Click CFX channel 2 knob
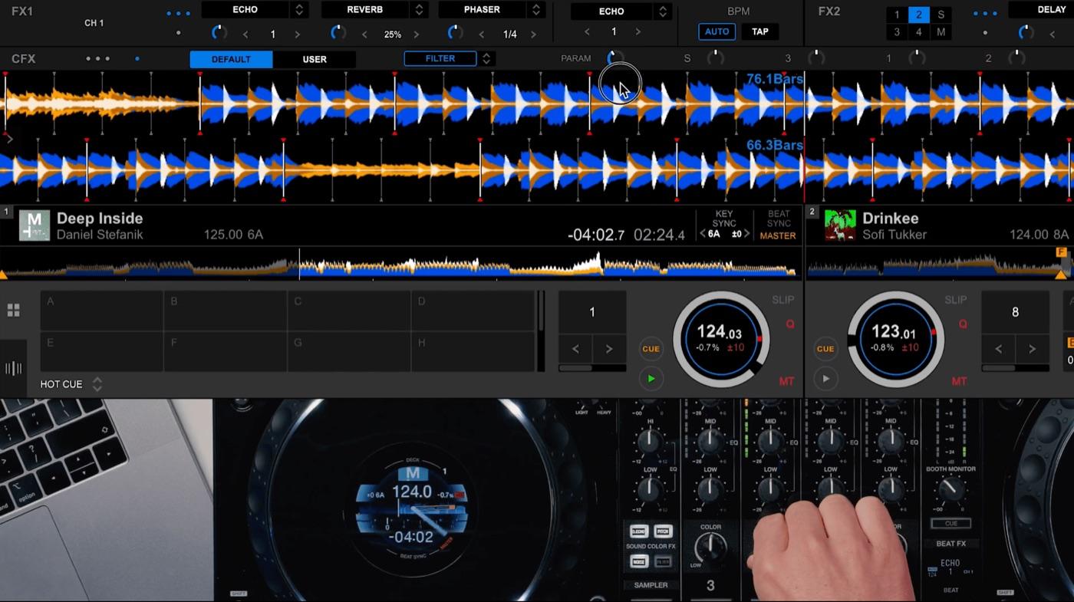Viewport: 1074px width, 602px height. [x=1016, y=58]
